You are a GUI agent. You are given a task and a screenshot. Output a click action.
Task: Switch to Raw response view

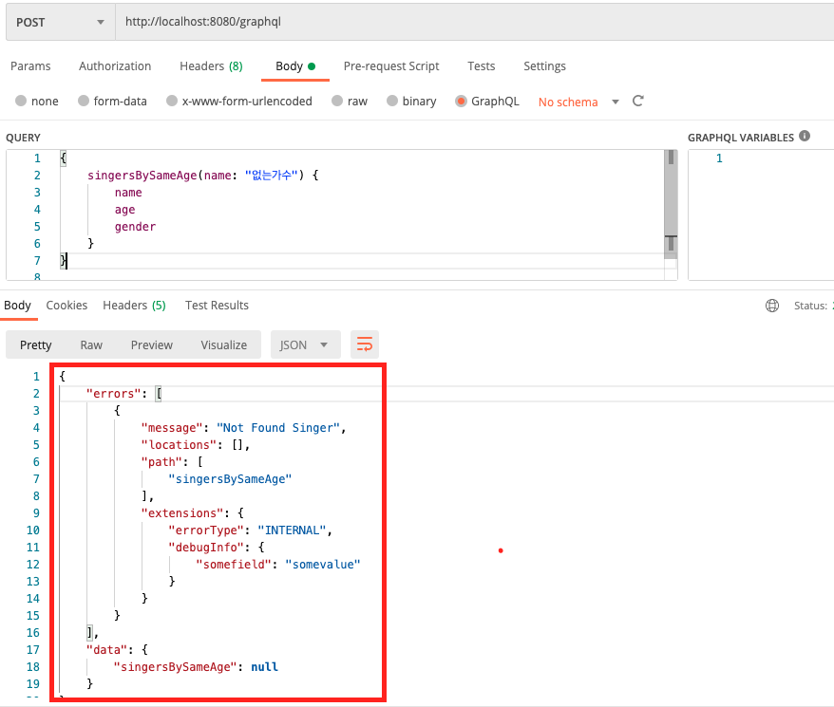pos(91,345)
